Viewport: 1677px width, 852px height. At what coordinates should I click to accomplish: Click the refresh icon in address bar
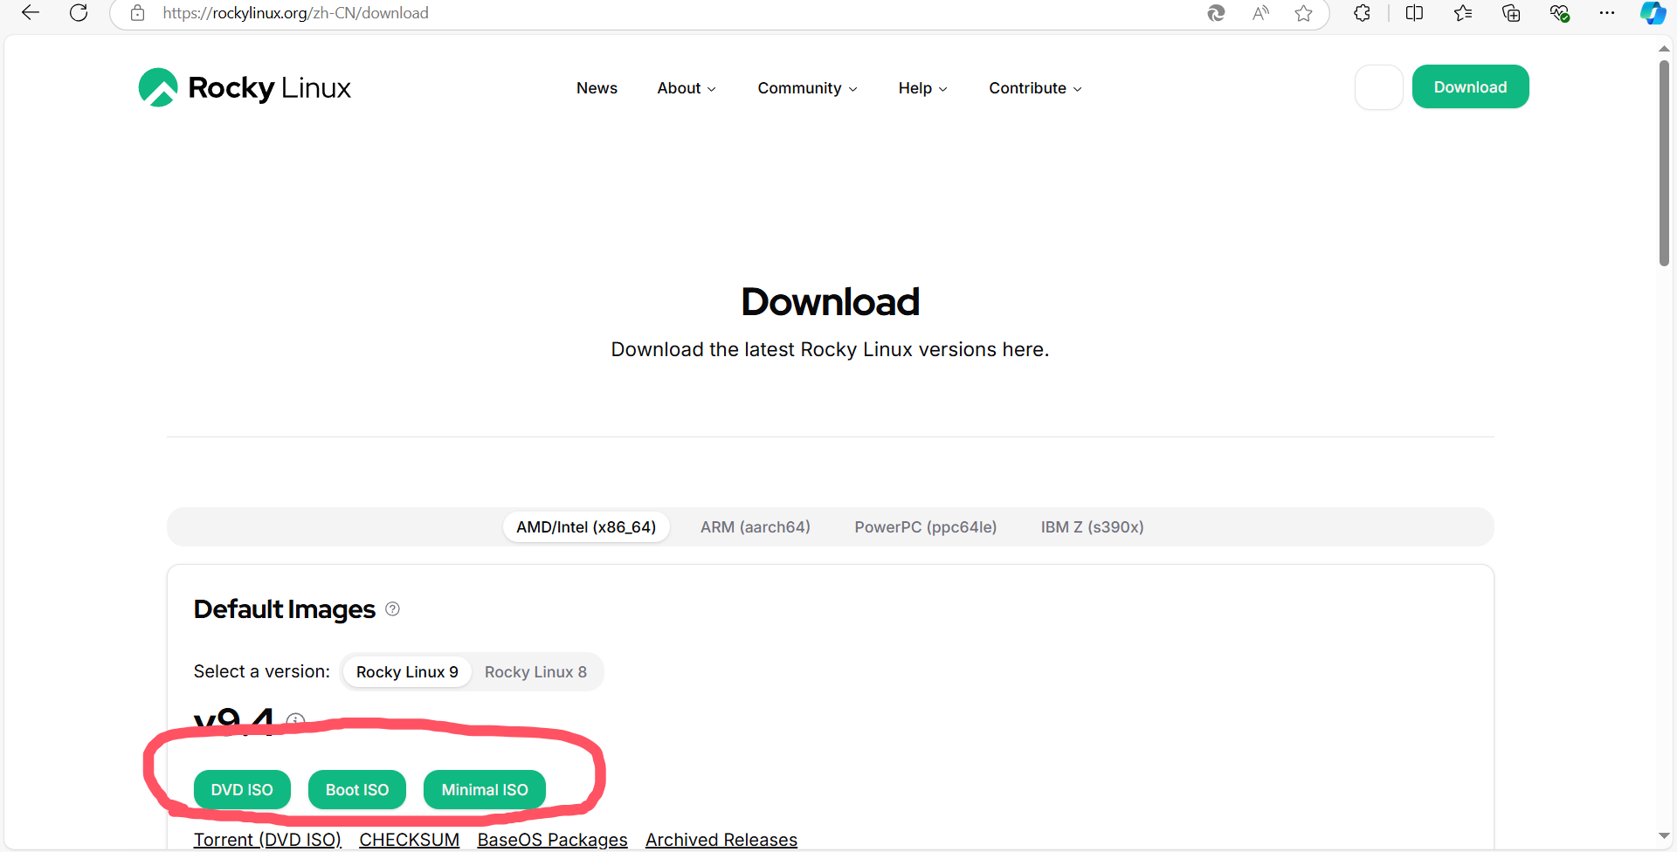[x=1216, y=13]
